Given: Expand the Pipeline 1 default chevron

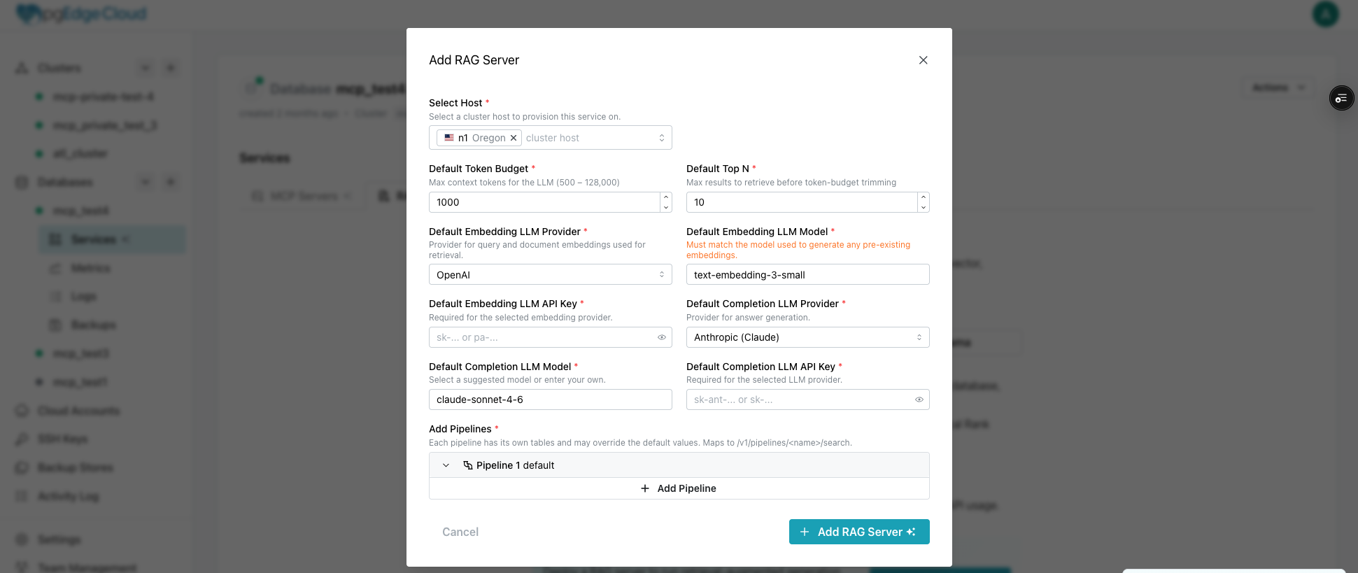Looking at the screenshot, I should (x=446, y=465).
